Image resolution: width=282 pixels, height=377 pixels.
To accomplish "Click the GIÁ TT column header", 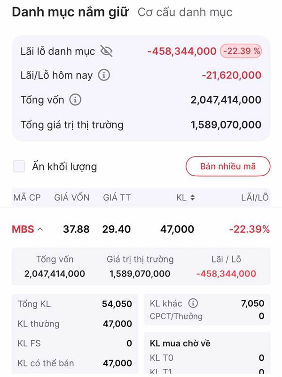I will pyautogui.click(x=117, y=198).
